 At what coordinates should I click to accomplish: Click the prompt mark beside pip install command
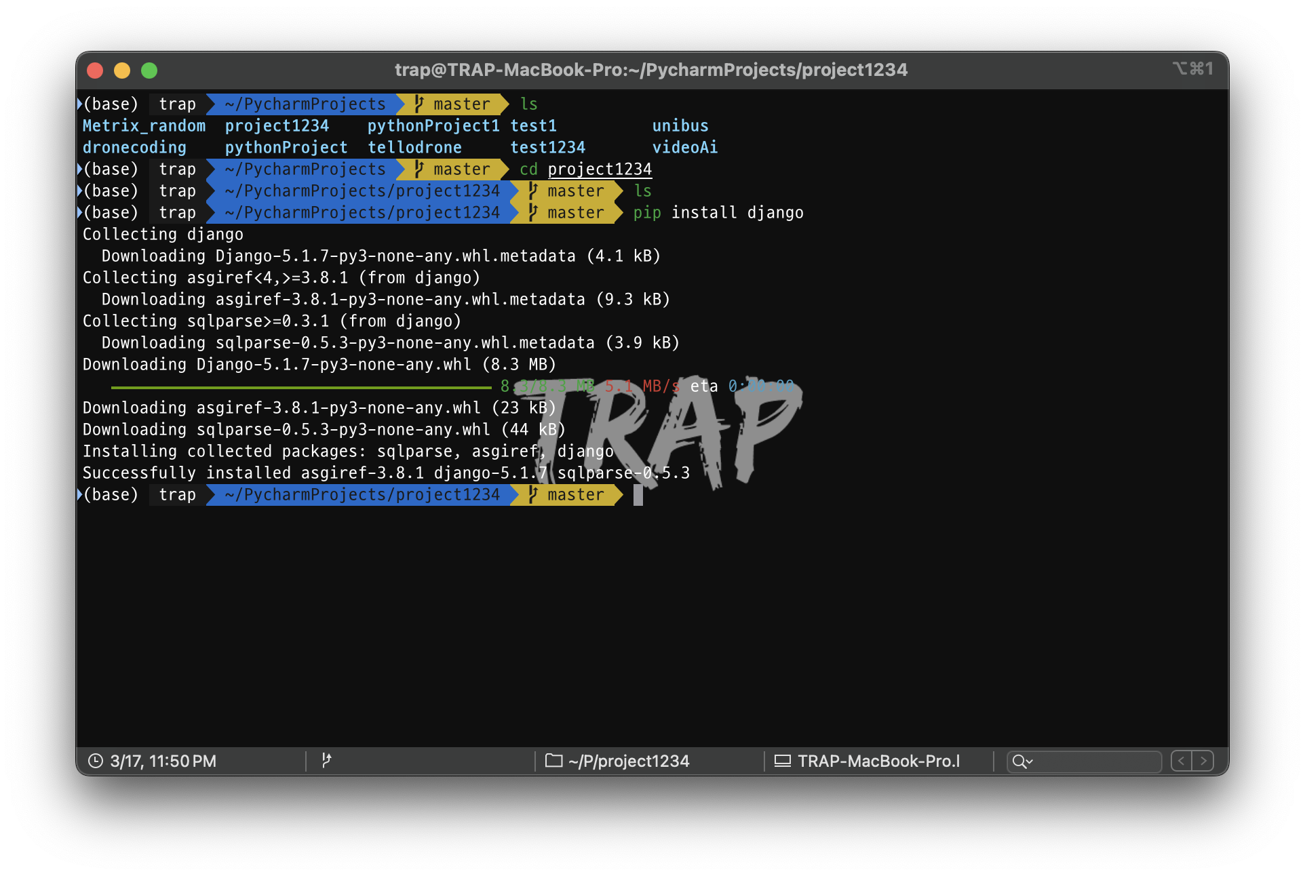point(79,212)
